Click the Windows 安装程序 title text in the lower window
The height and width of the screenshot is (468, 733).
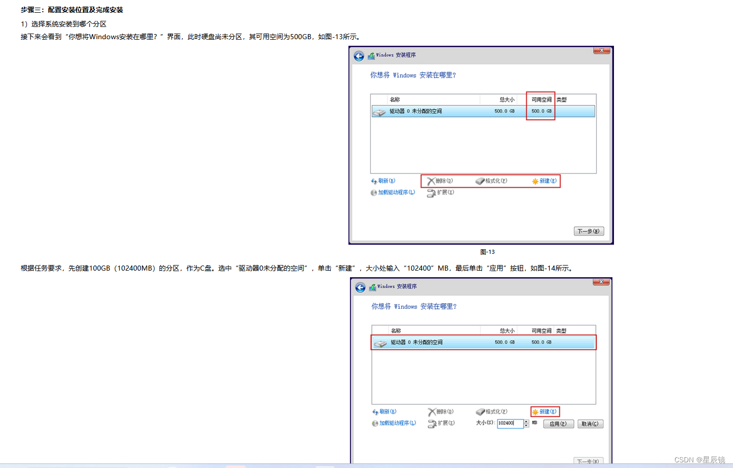click(397, 286)
